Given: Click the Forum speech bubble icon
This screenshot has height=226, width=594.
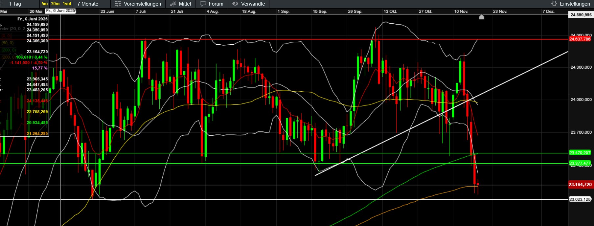Looking at the screenshot, I should click(203, 4).
